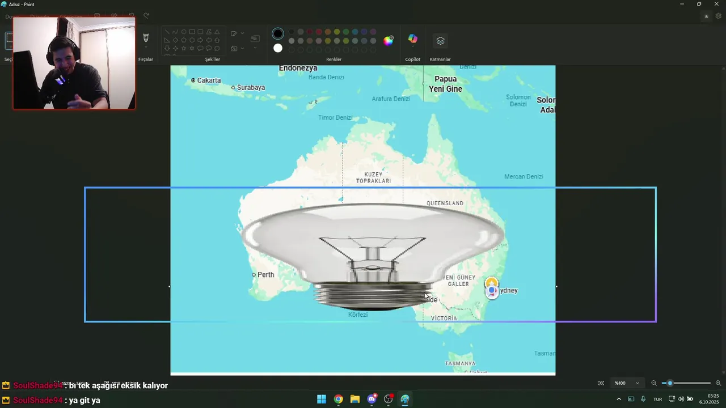Pick the Triangle shape in Şekiller
This screenshot has width=726, height=408.
point(217,32)
